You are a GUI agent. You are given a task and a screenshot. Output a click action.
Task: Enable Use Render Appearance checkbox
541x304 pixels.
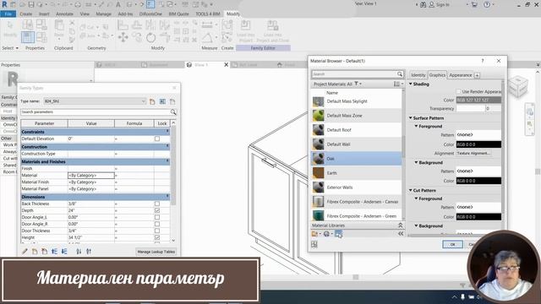458,91
